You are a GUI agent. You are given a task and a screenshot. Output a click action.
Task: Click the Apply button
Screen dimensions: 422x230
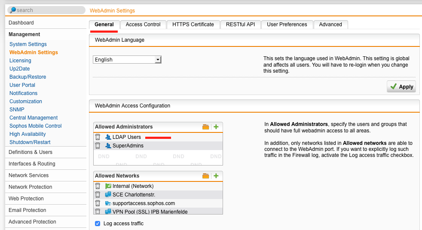pos(402,86)
